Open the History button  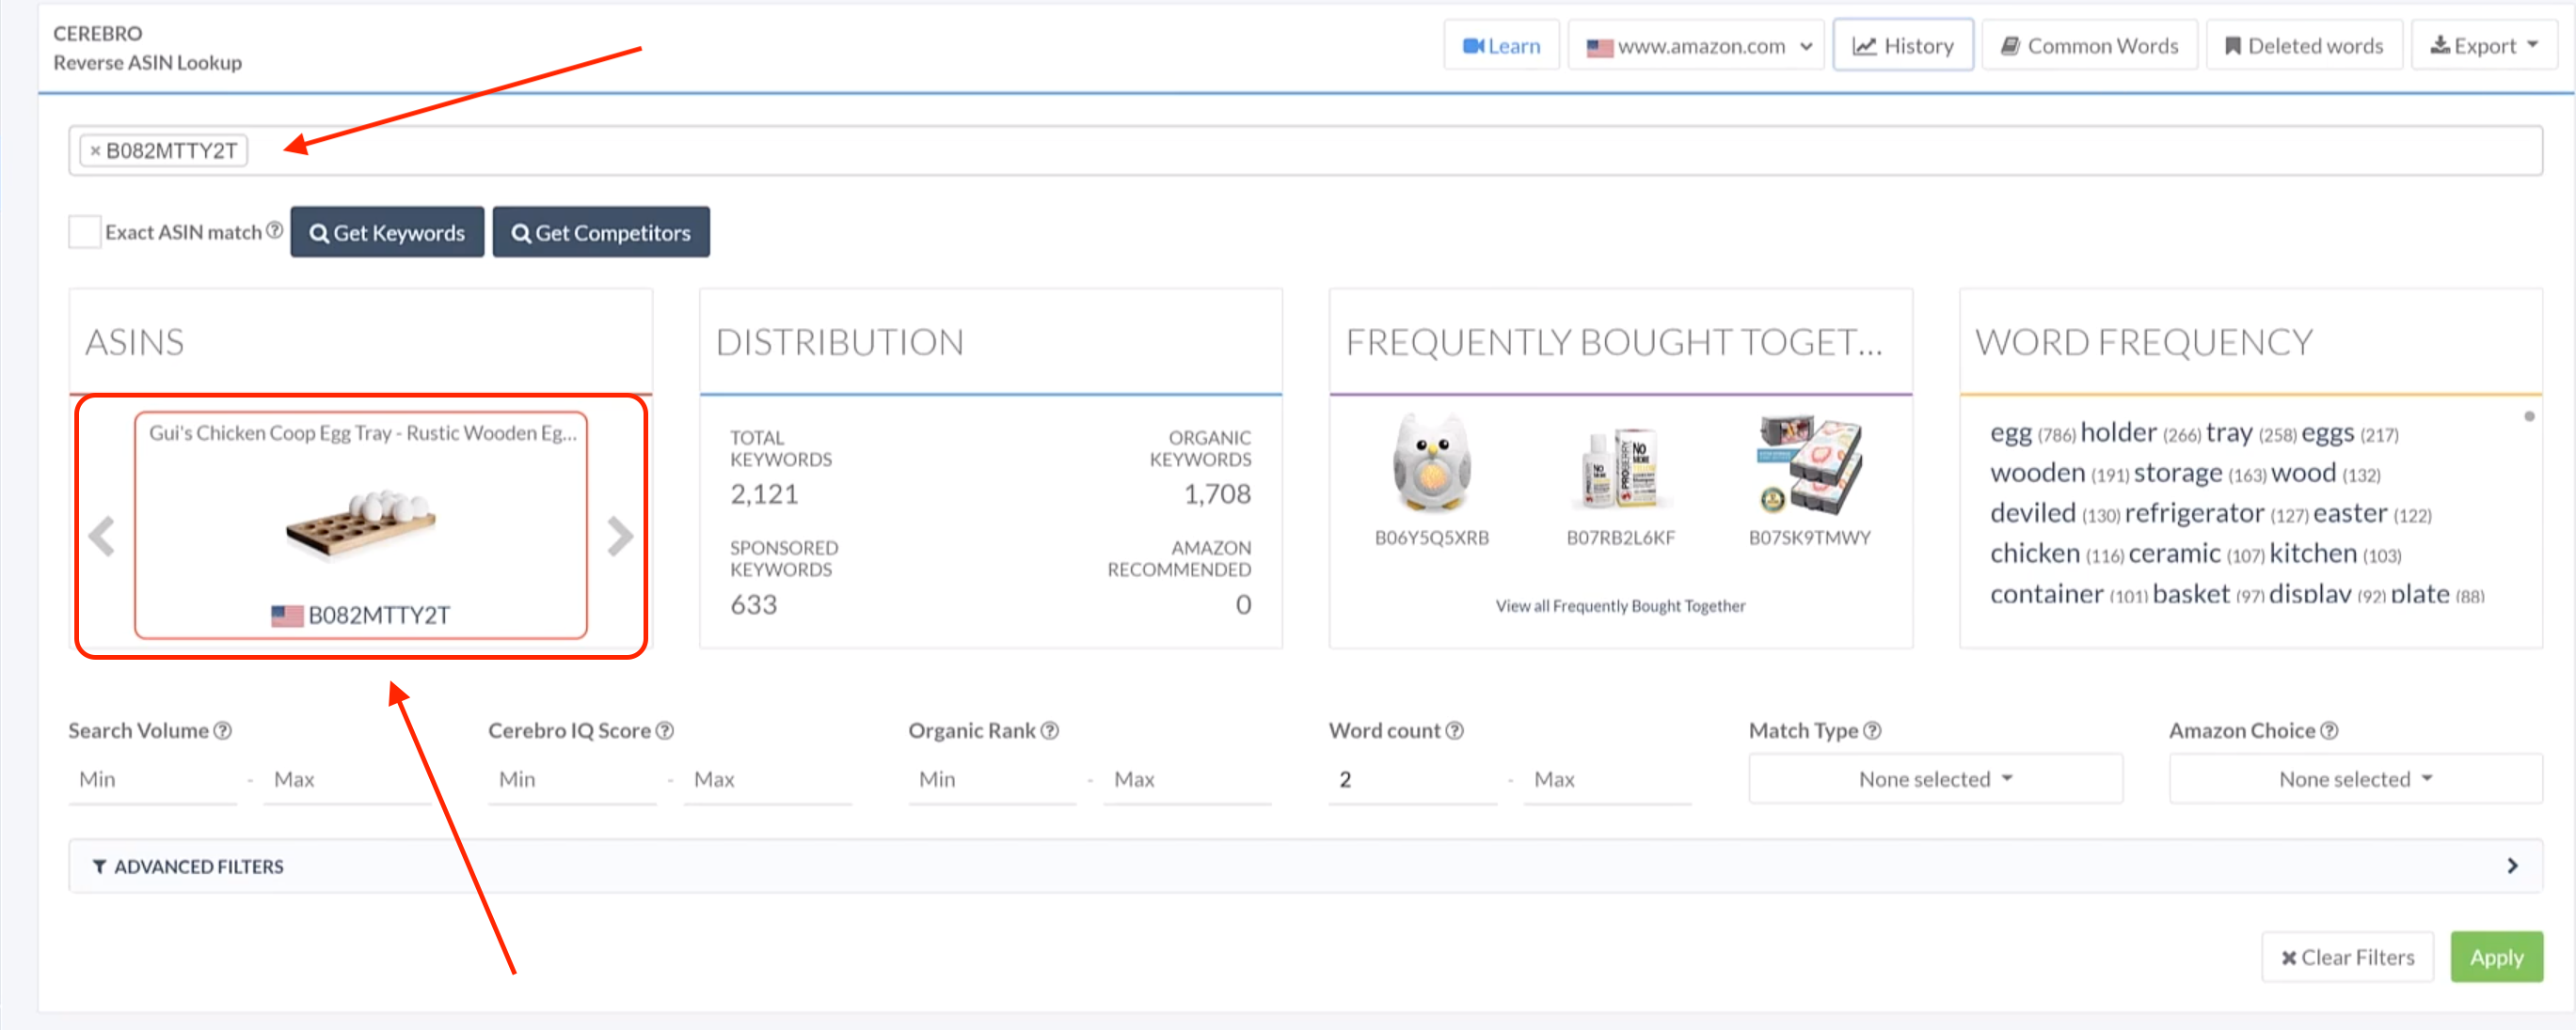tap(1902, 46)
